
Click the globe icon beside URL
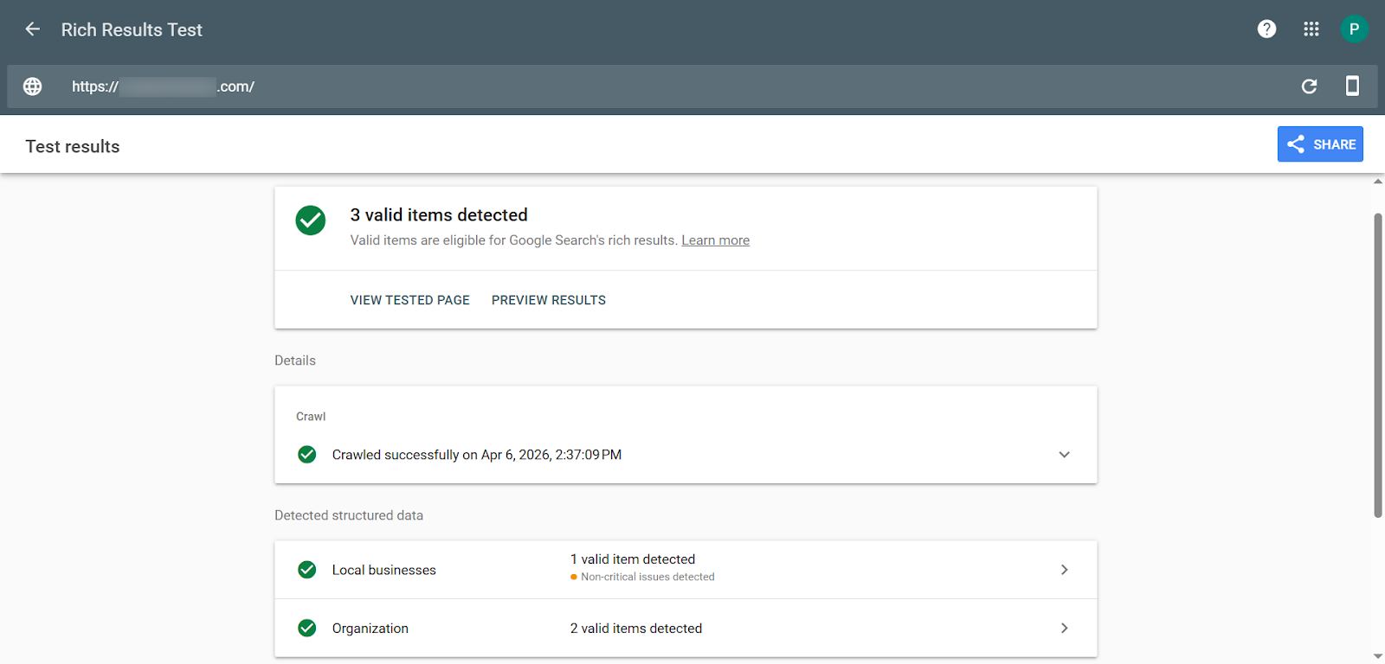[33, 86]
